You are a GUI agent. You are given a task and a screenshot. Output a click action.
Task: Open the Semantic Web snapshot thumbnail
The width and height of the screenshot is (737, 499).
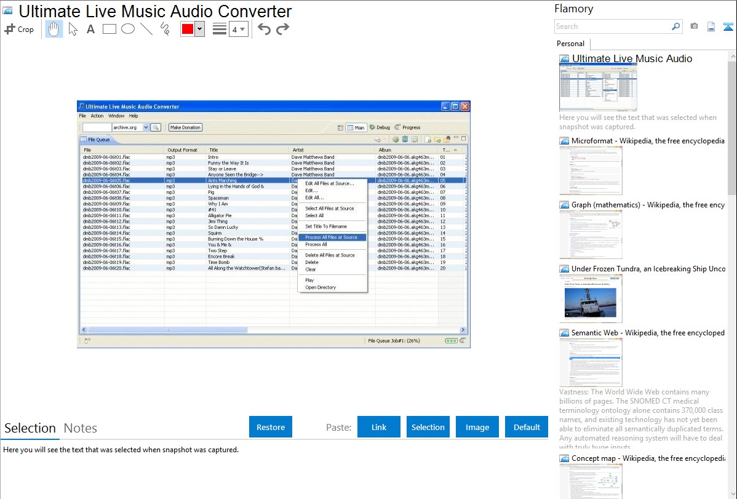point(591,362)
